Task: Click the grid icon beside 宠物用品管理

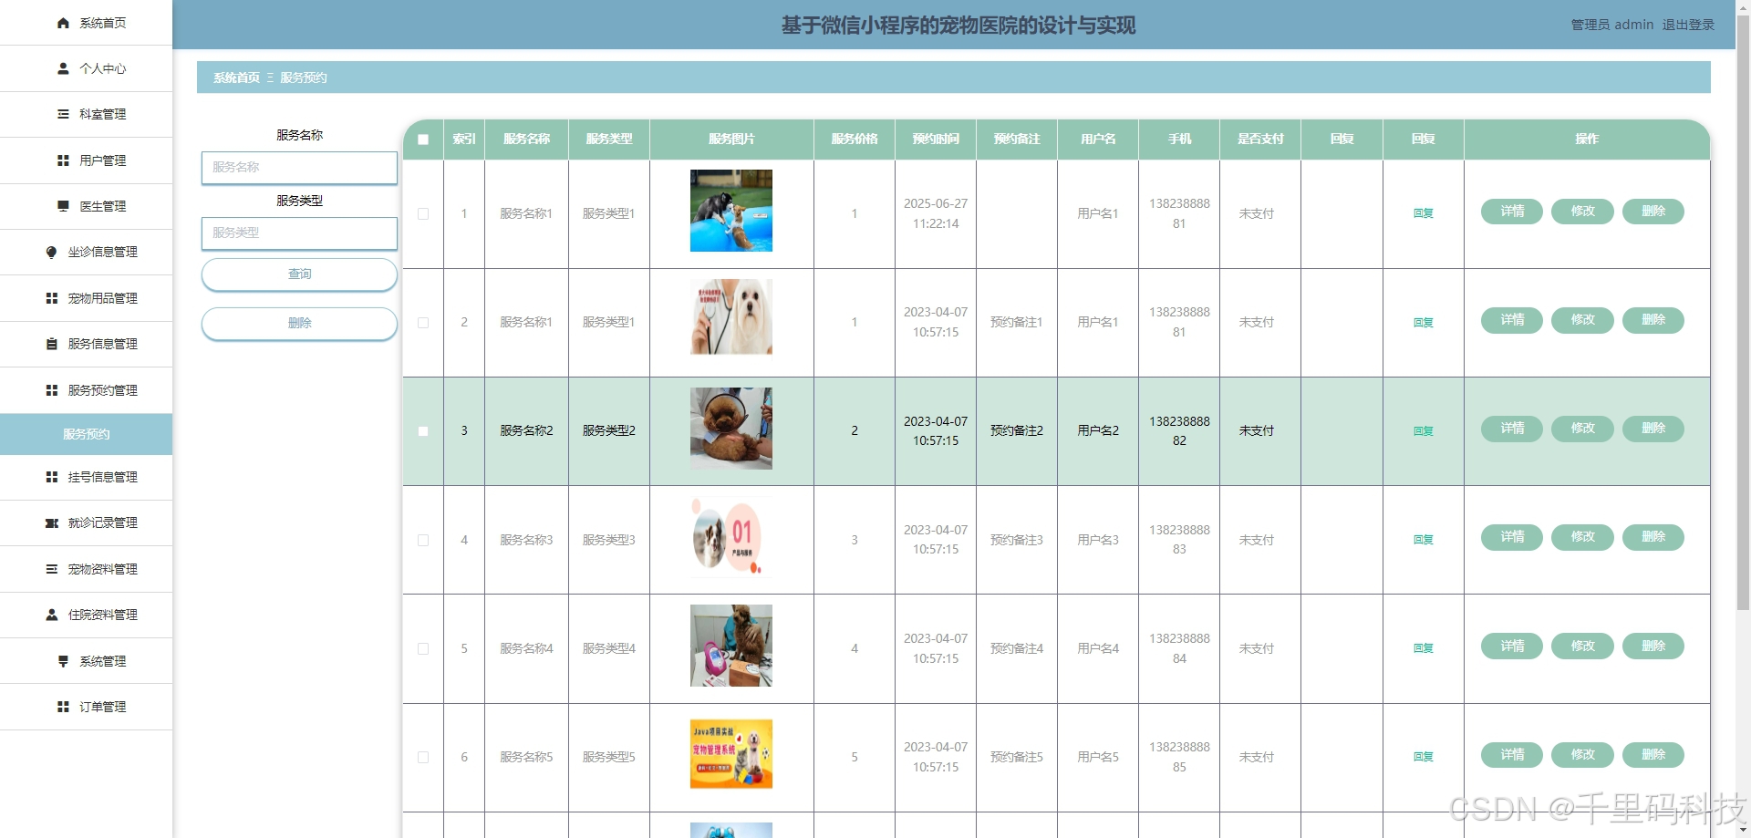Action: click(x=52, y=298)
